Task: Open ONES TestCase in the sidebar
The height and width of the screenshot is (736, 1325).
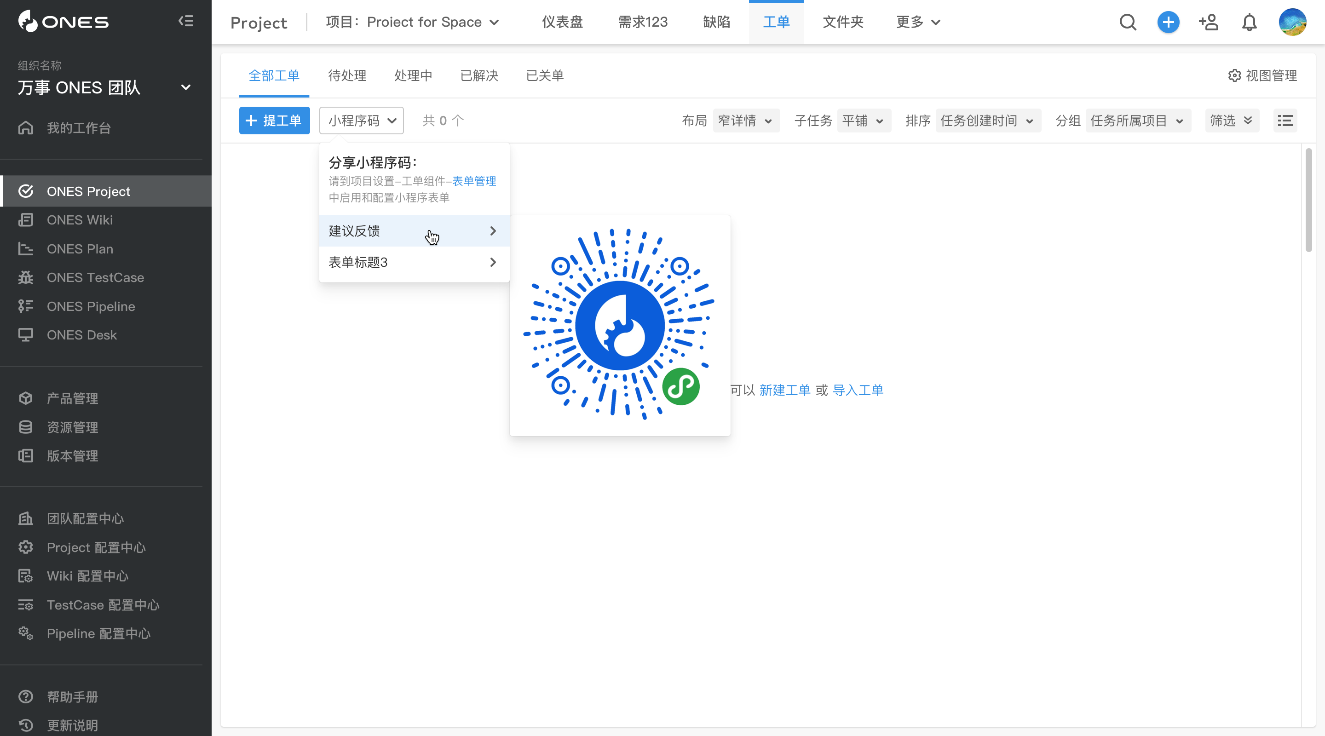Action: click(105, 278)
